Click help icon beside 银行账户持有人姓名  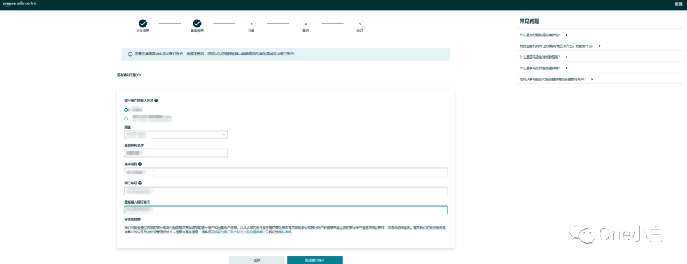coord(156,101)
